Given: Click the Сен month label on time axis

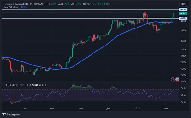Looking at the screenshot, I should pyautogui.click(x=24, y=108).
